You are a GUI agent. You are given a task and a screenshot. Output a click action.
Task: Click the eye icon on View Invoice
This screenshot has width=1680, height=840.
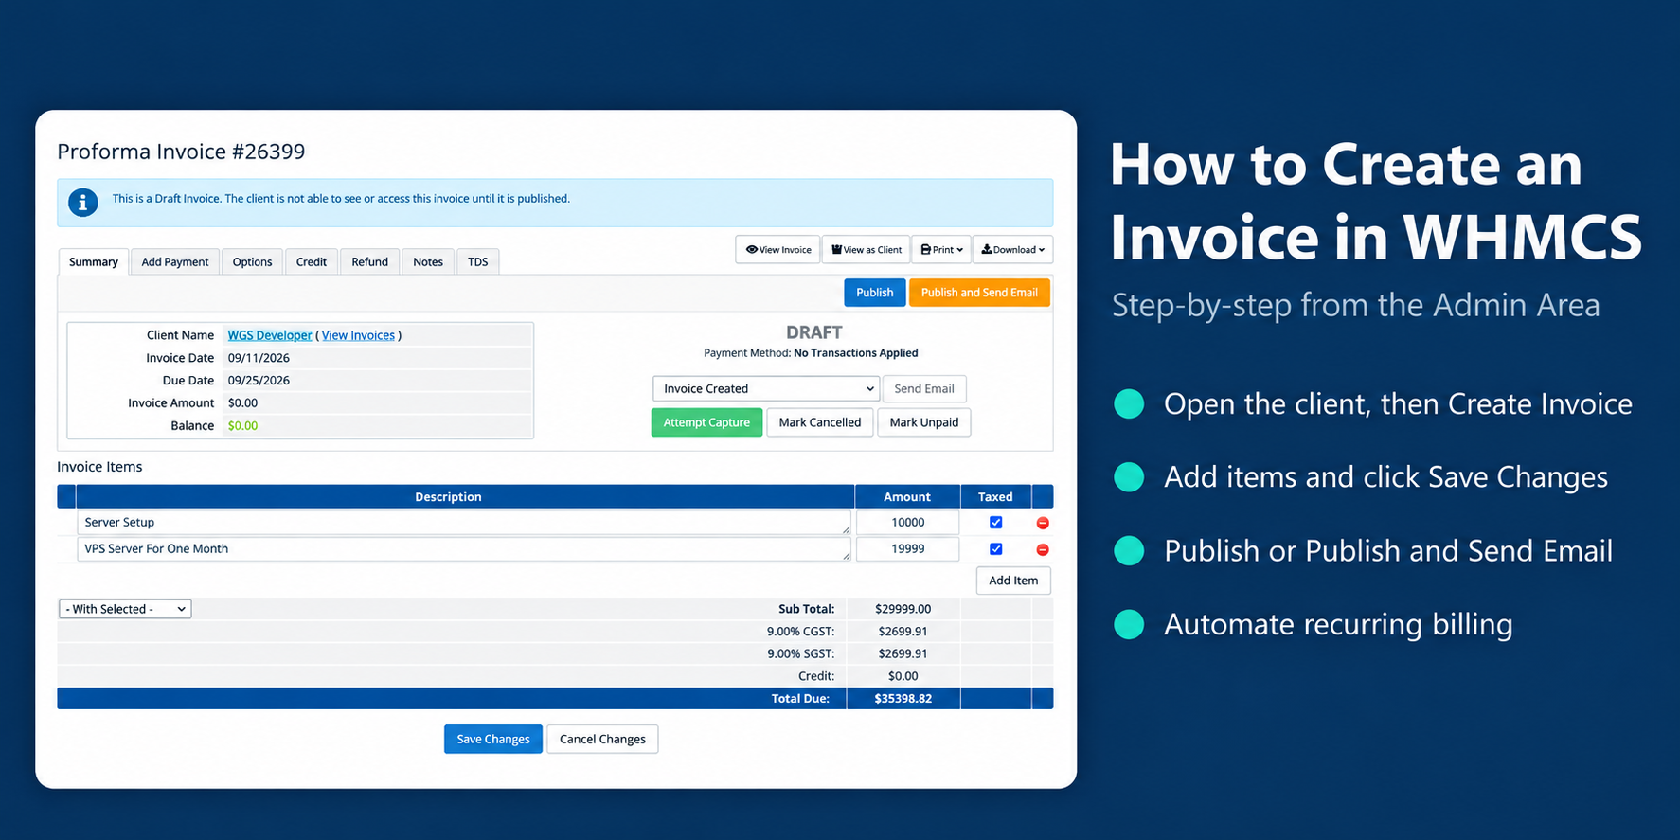tap(751, 250)
